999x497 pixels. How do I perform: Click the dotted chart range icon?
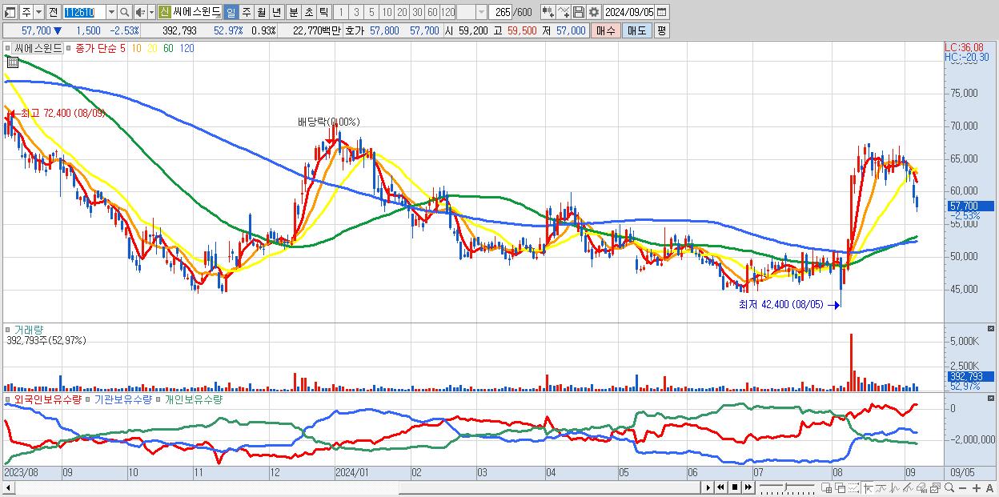(853, 488)
